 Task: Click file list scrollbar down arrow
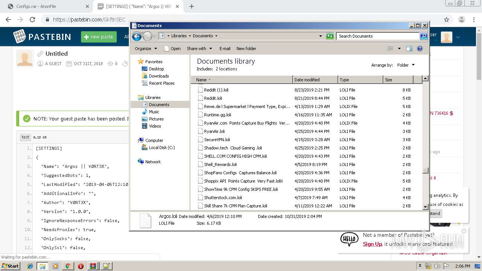425,207
